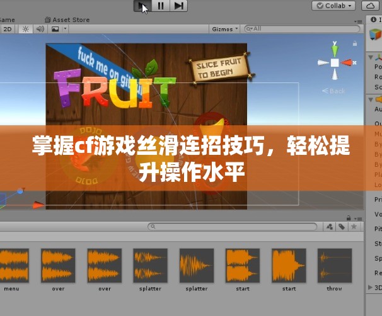
Task: Click the Back view label
Action: (333, 91)
